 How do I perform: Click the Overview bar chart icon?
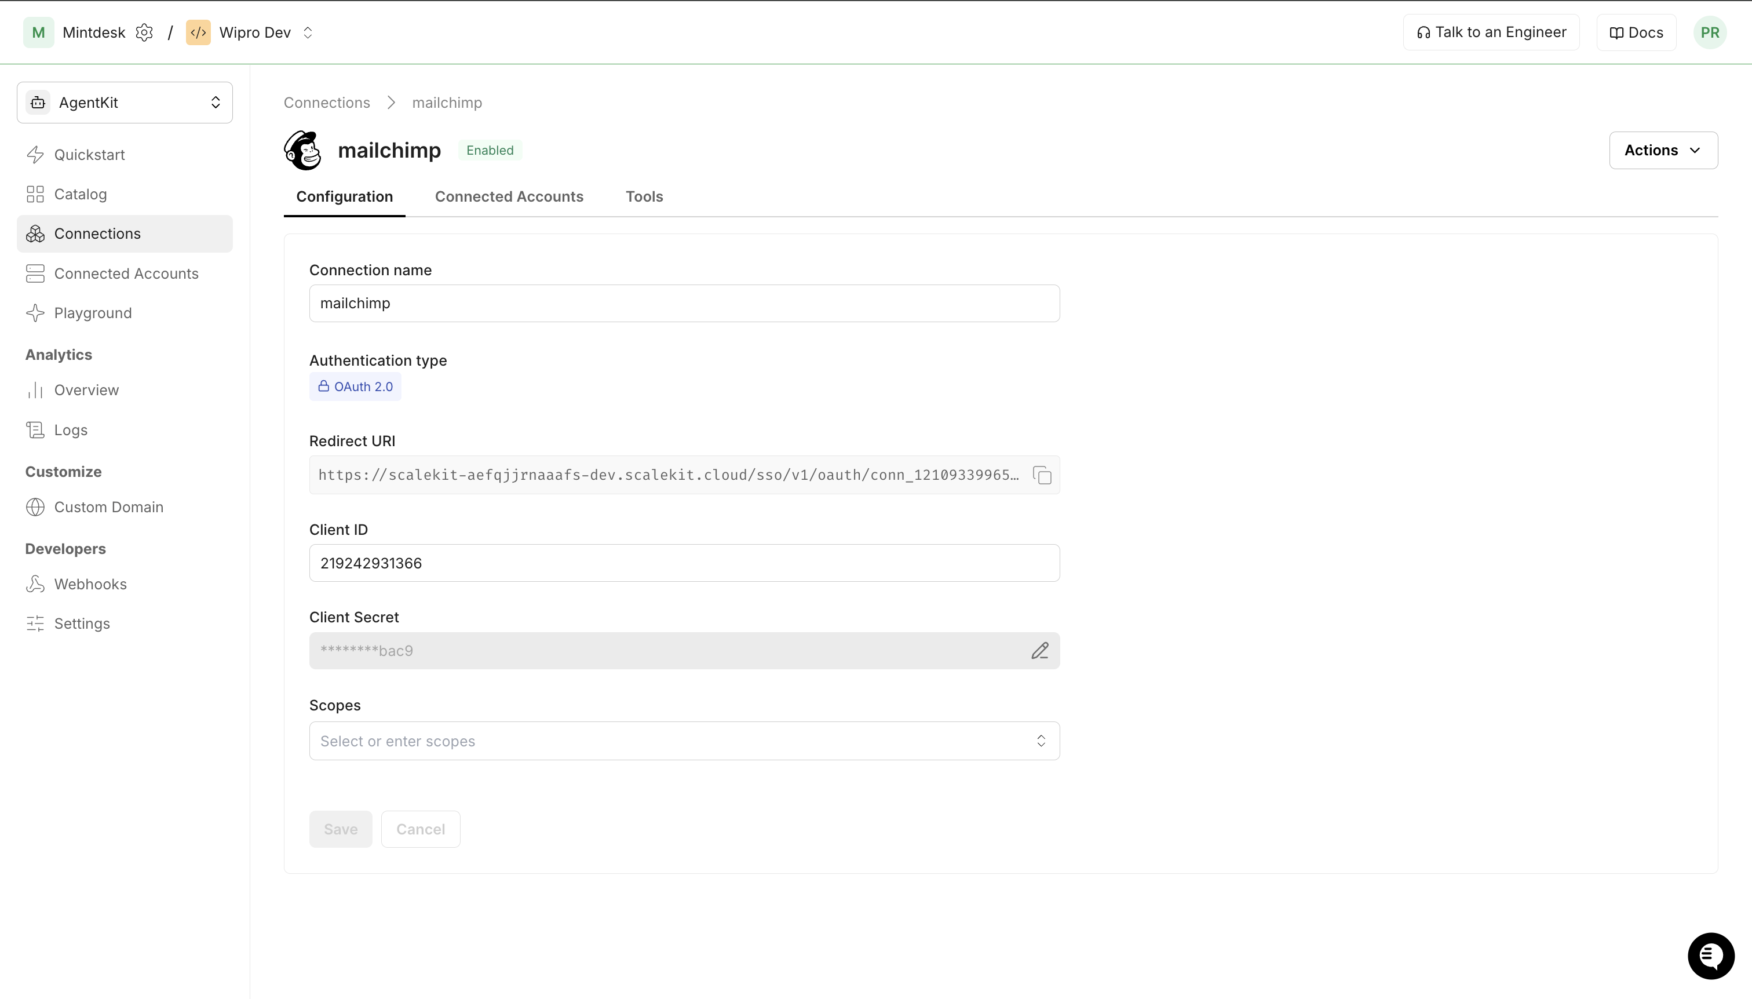pos(36,390)
